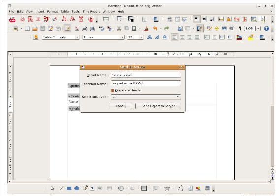The height and width of the screenshot is (196, 279).
Task: Expand the Undo history dropdown arrow
Action: coord(161,28)
